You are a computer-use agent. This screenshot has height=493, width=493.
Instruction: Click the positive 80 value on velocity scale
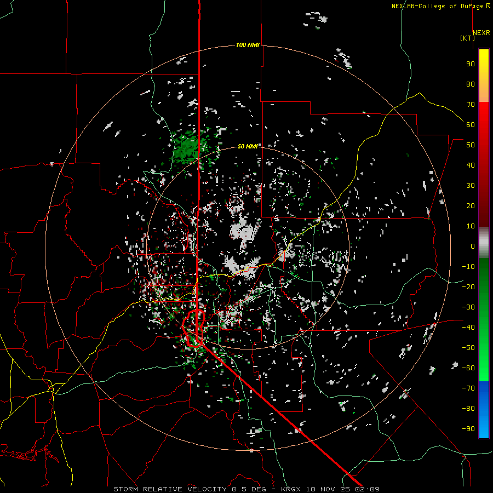coord(471,84)
